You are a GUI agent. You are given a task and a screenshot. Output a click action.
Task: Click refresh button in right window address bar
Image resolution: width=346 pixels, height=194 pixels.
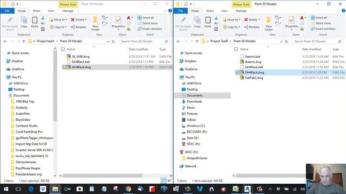point(287,41)
